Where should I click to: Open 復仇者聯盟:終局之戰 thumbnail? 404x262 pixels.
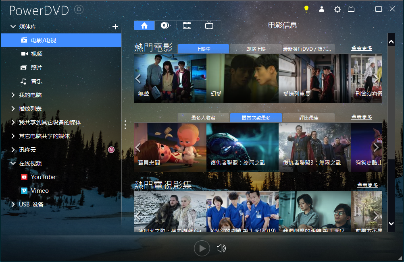(x=242, y=147)
